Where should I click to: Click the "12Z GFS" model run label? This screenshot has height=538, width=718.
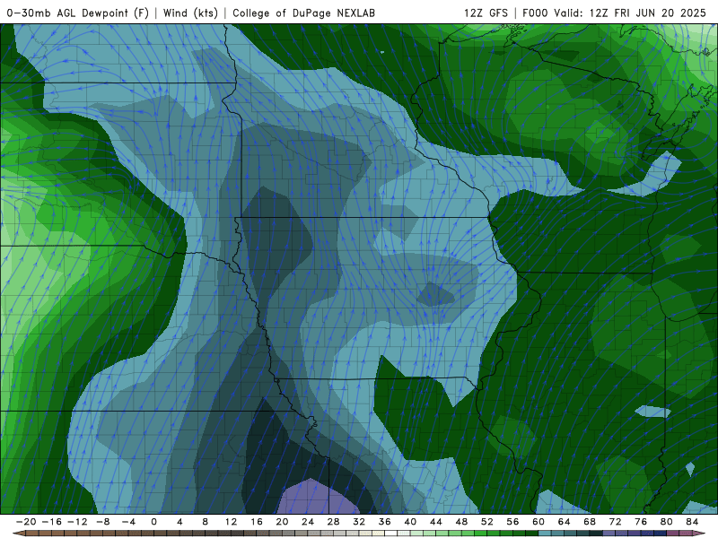tap(486, 13)
